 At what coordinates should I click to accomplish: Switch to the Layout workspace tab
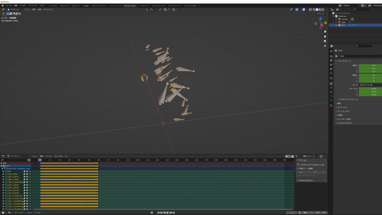click(x=53, y=6)
